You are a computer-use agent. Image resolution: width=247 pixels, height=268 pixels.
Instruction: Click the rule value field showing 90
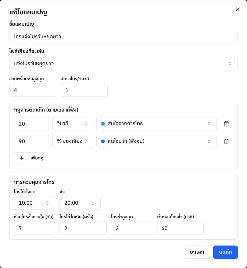tap(32, 141)
